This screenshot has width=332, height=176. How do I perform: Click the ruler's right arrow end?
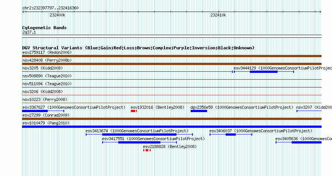point(320,12)
